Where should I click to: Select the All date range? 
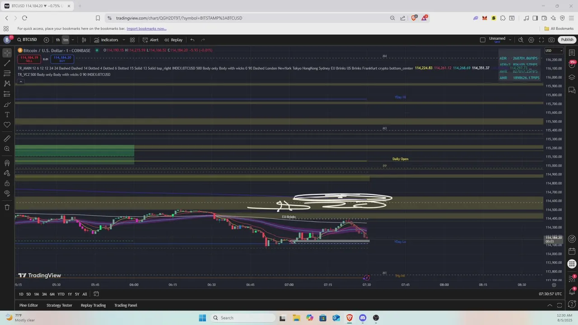click(84, 294)
